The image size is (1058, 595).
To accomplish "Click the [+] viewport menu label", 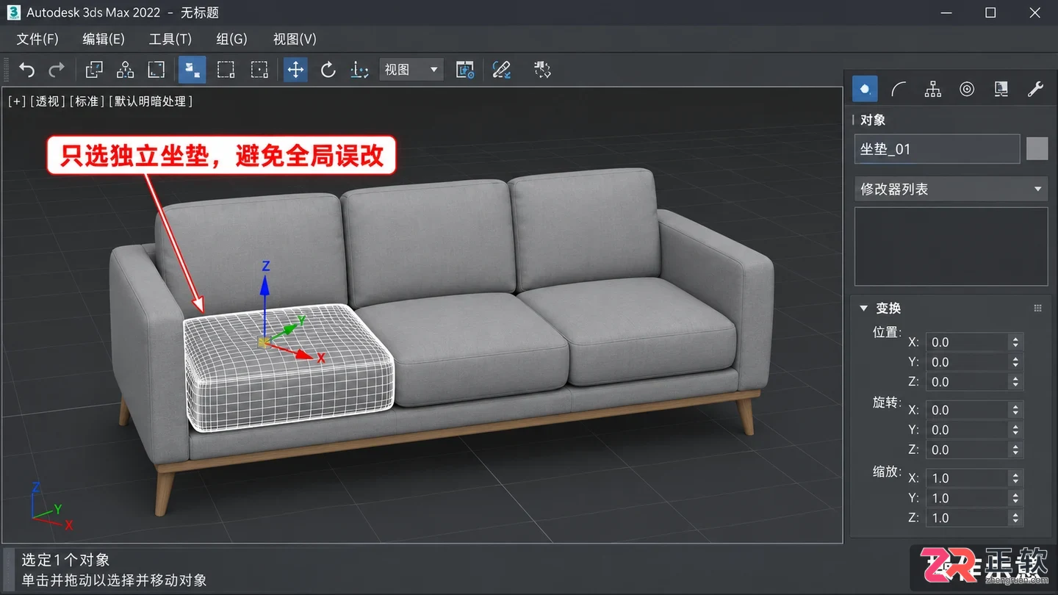I will pyautogui.click(x=17, y=101).
